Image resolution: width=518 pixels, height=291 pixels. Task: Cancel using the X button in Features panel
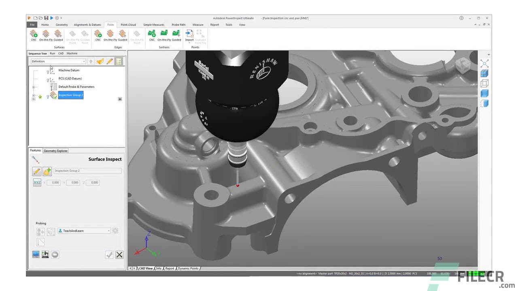(x=119, y=255)
